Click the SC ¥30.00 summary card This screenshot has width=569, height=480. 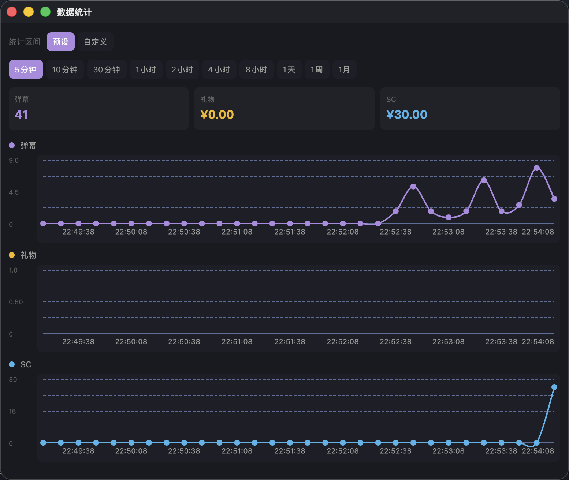(470, 109)
